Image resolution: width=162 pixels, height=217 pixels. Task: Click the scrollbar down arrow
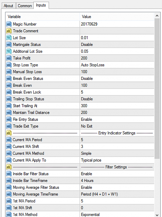tap(157, 215)
